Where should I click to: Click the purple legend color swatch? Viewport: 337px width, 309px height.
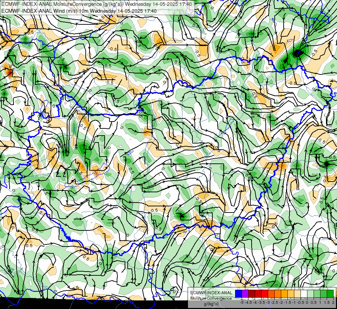(x=245, y=294)
